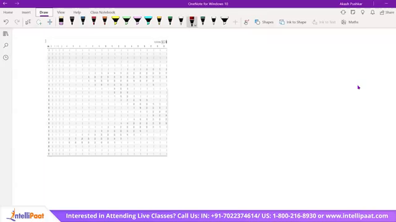The image size is (396, 222).
Task: Open the Draw tab
Action: point(44,12)
